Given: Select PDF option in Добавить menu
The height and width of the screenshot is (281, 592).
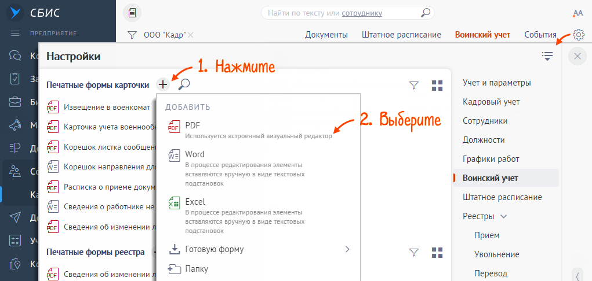Looking at the screenshot, I should coord(259,130).
